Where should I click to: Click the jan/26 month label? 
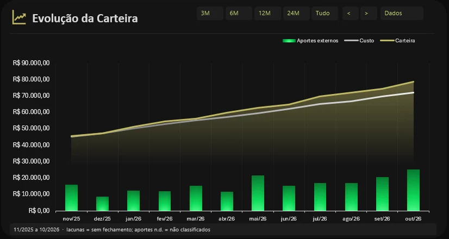(x=133, y=219)
